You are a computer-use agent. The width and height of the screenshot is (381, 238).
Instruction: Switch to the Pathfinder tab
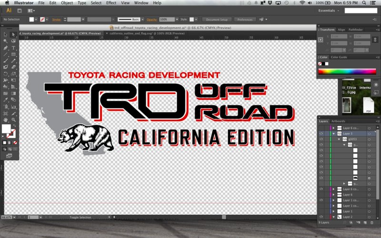click(355, 30)
